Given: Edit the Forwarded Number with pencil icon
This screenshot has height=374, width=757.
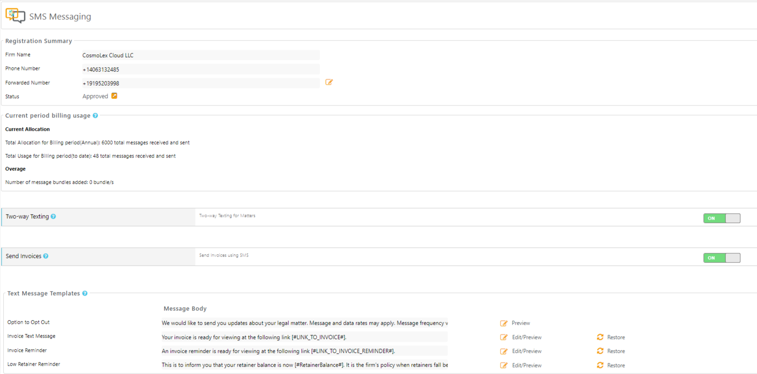Looking at the screenshot, I should [x=329, y=82].
